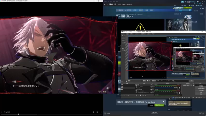This screenshot has height=116, width=206.
Task: Switch to Steam 社区 tab
Action: tap(119, 4)
